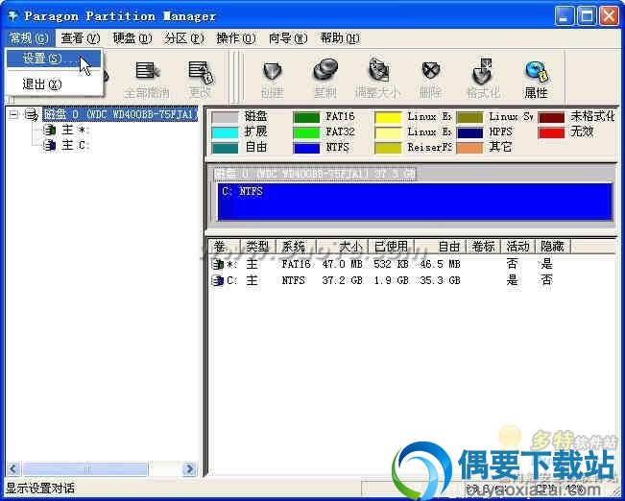Click the navy HPFS legend swatch

(x=469, y=132)
